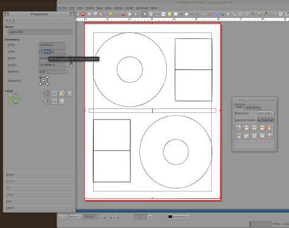Raise level with top-left green arrow
The width and height of the screenshot is (289, 228).
click(x=10, y=96)
